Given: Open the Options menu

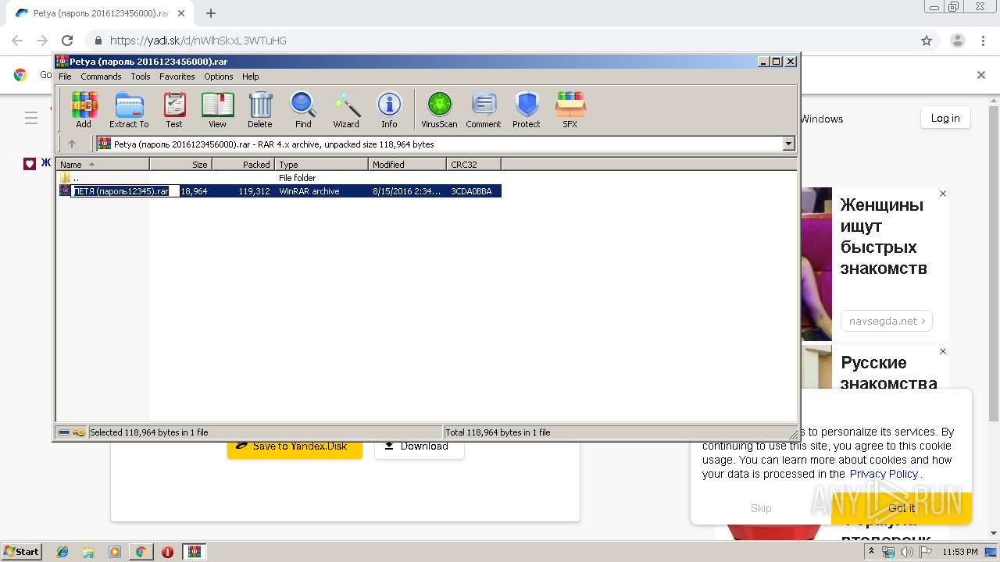Looking at the screenshot, I should point(219,76).
